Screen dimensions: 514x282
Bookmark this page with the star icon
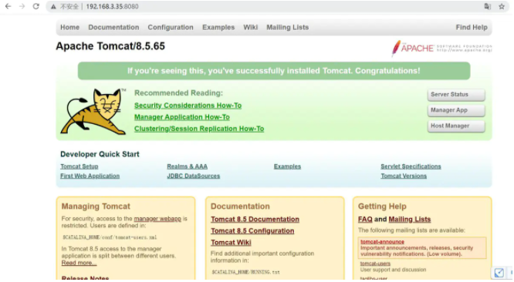(502, 6)
